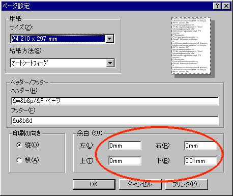Click the page preview thumbnail

click(191, 45)
